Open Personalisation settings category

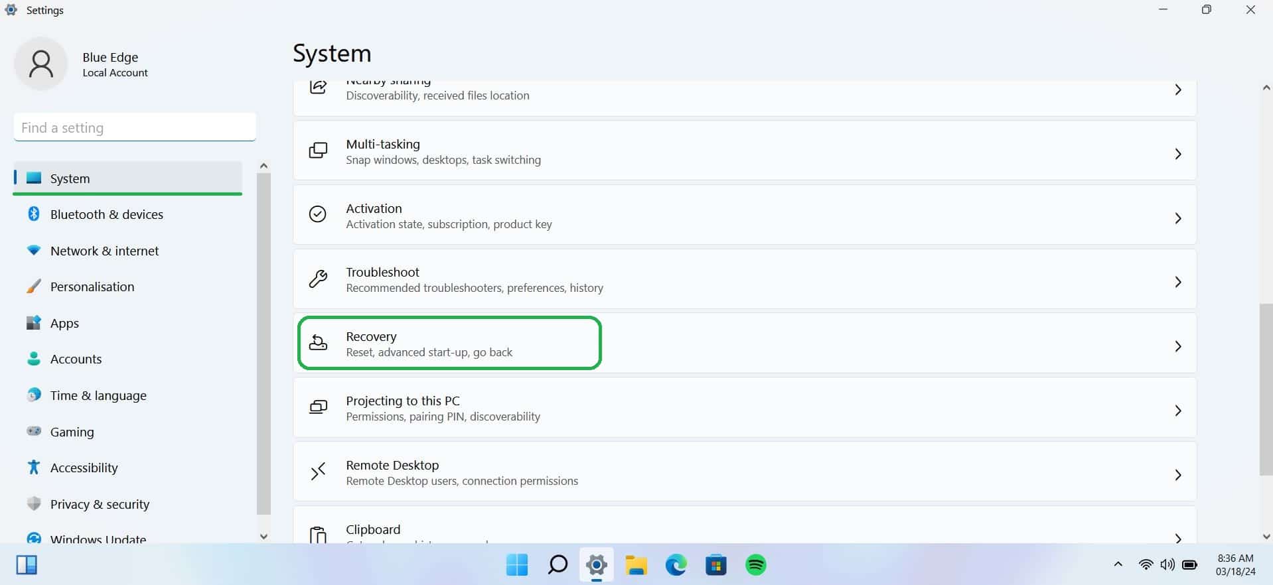(x=92, y=287)
